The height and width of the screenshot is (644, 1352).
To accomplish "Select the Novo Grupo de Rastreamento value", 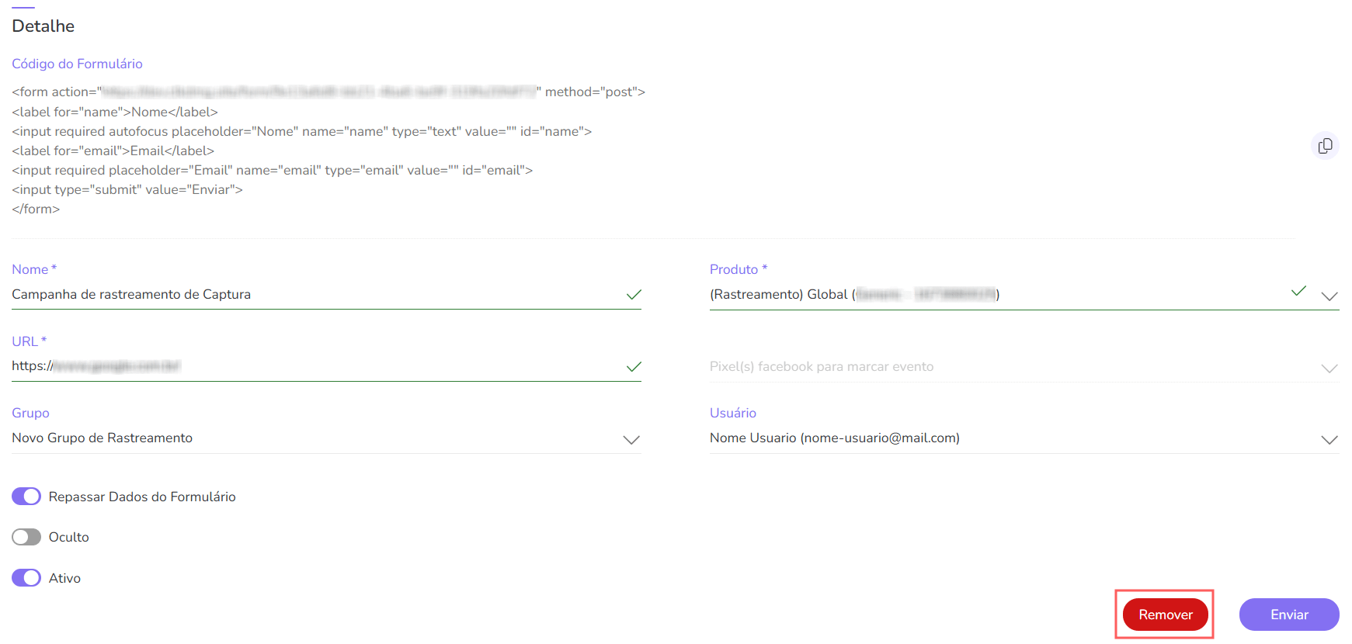I will 103,438.
